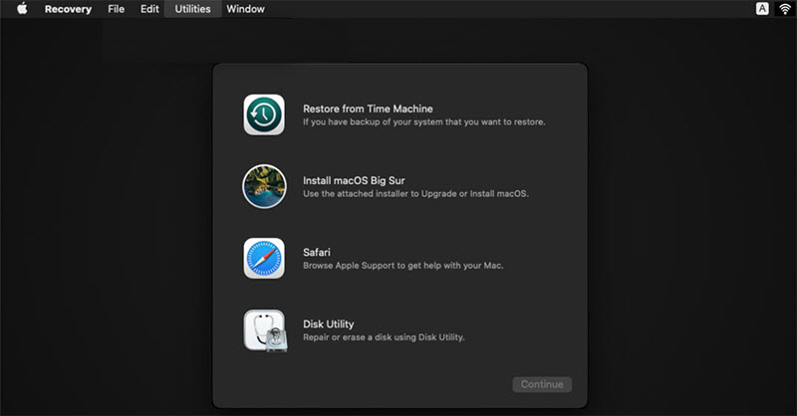Select the Safari option title
This screenshot has height=416, width=797.
click(x=317, y=253)
